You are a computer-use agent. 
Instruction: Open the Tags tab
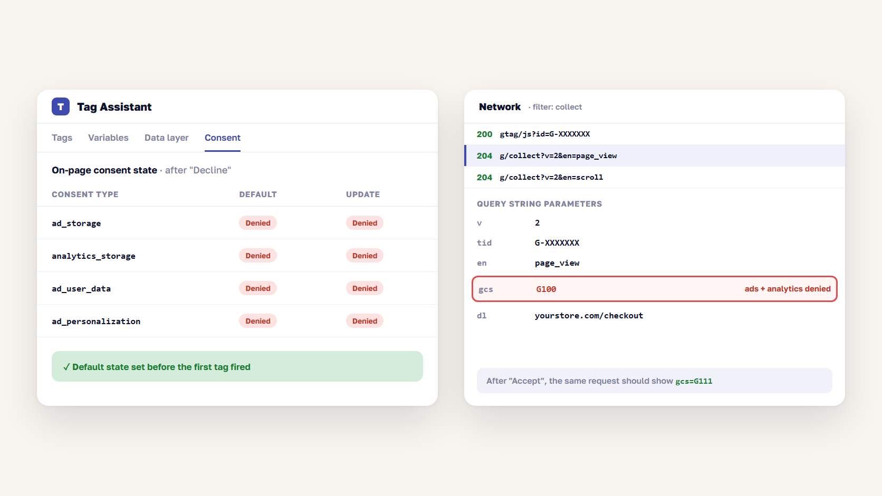(x=62, y=138)
